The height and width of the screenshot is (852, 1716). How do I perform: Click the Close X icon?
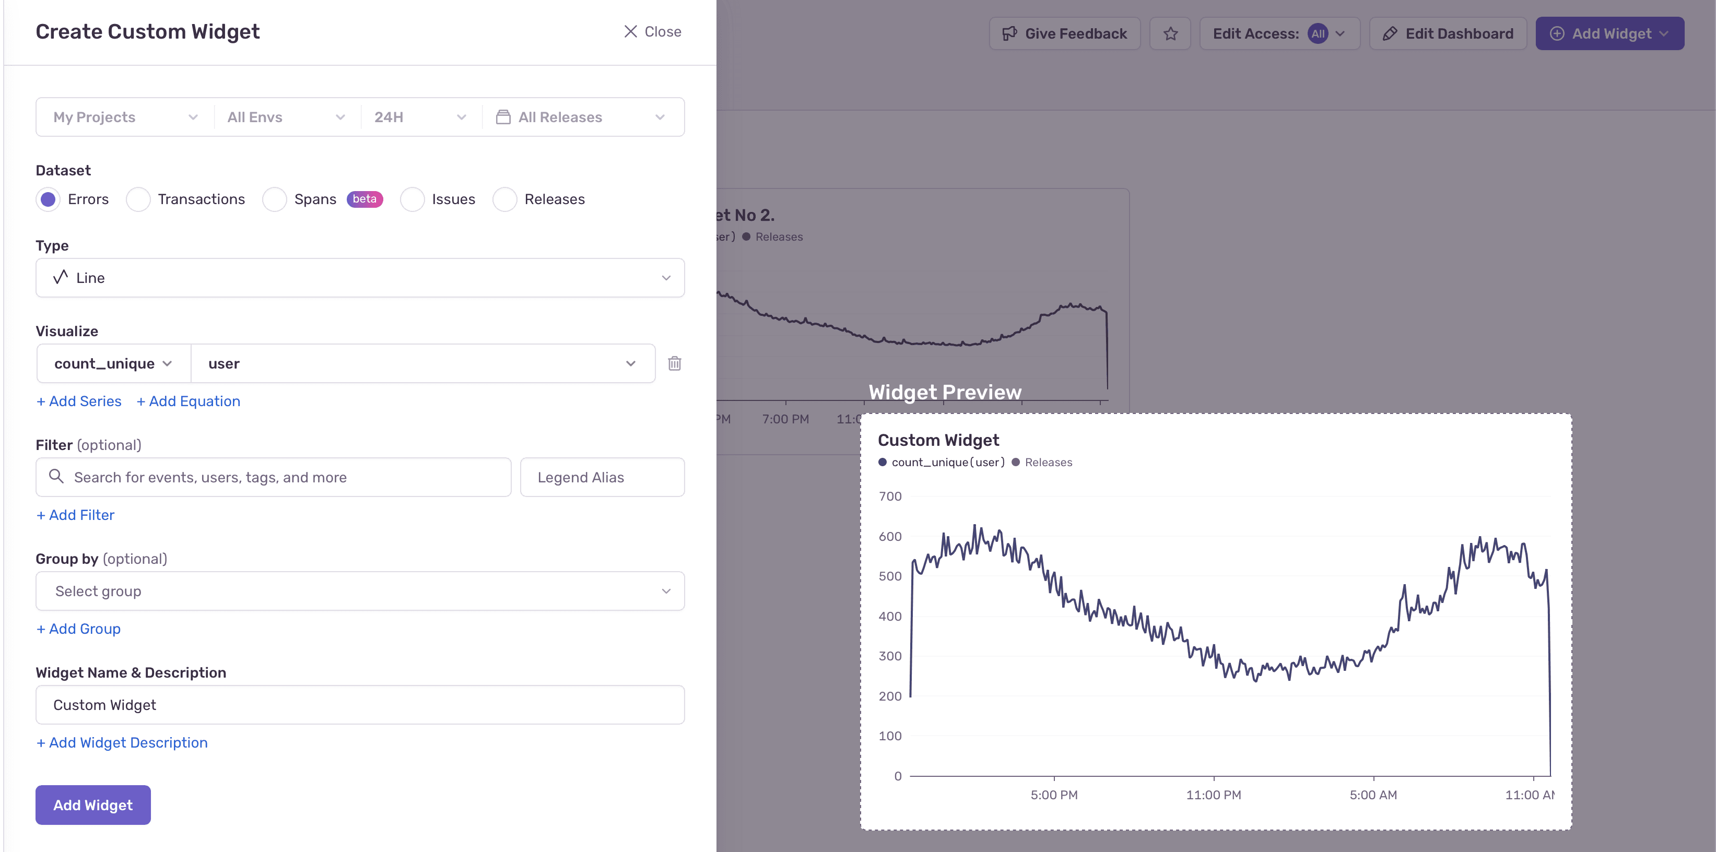630,31
